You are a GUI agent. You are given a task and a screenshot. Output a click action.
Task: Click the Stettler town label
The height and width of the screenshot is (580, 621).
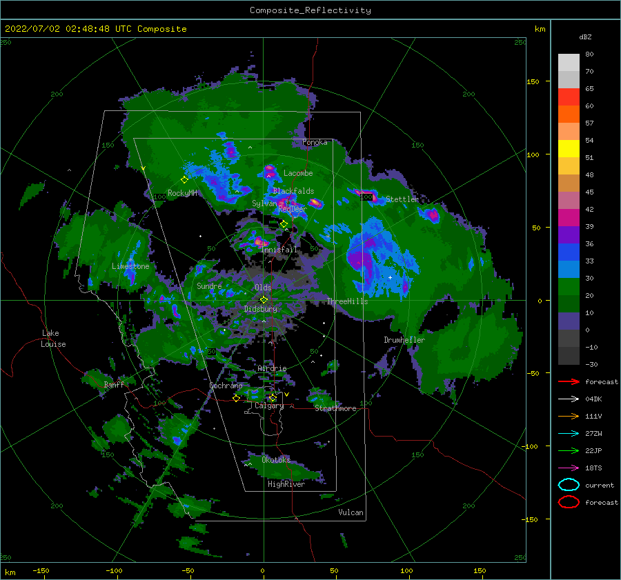(x=402, y=199)
